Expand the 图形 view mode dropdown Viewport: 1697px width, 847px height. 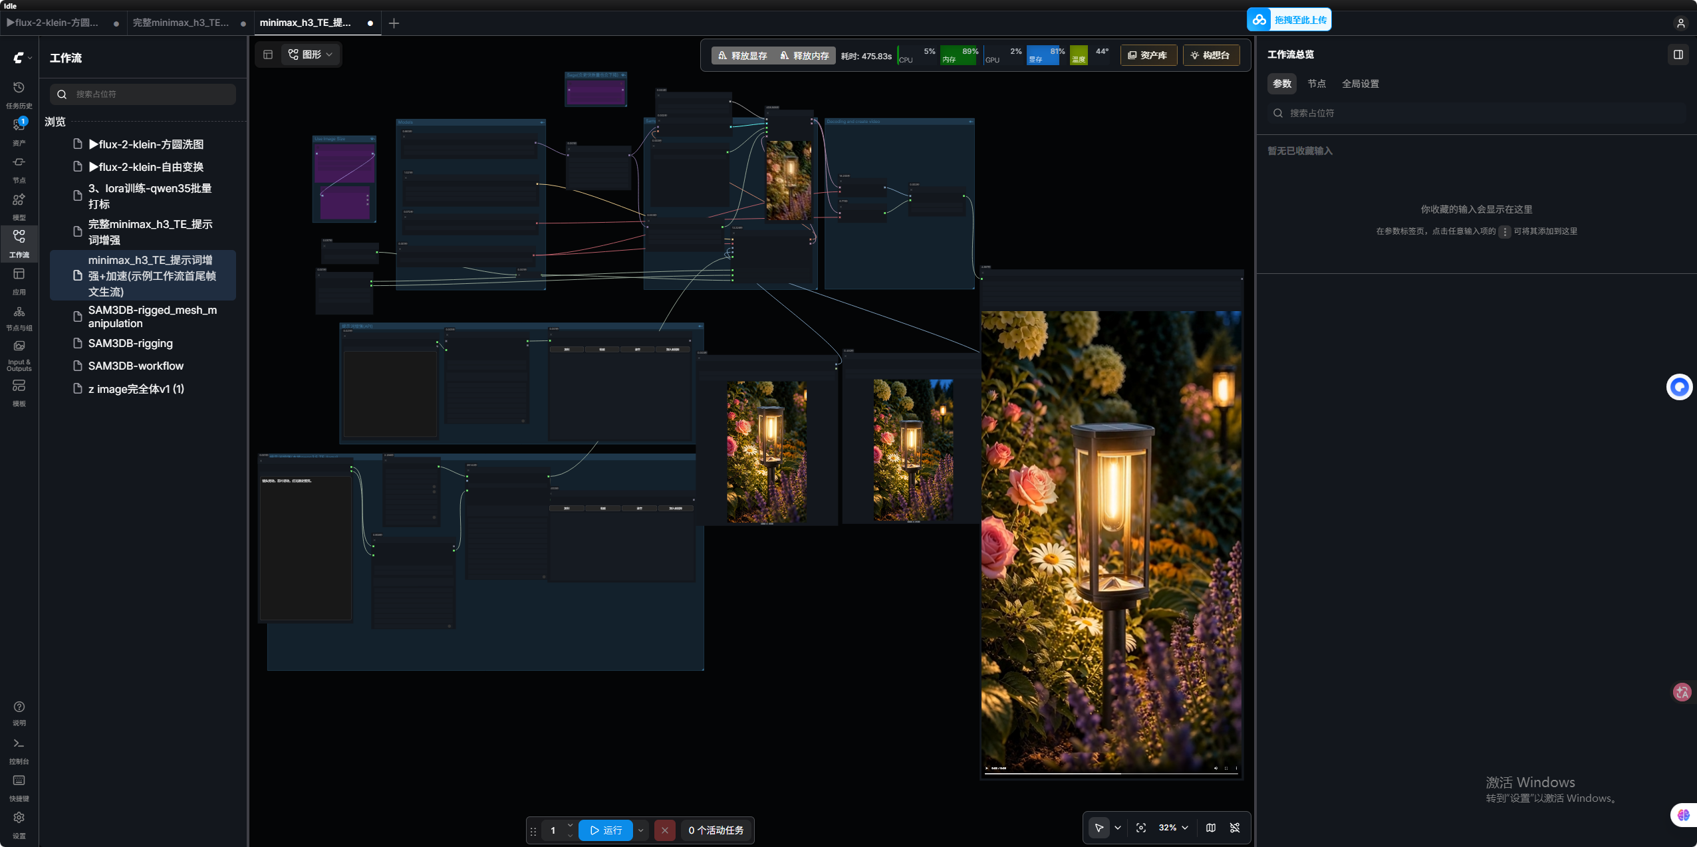[311, 55]
